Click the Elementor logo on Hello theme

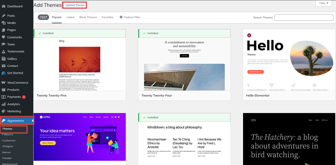[249, 35]
